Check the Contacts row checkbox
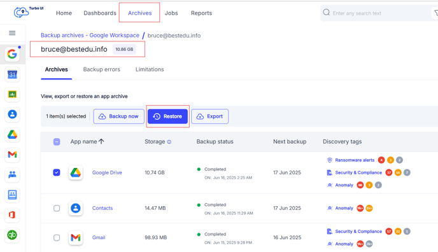This screenshot has width=438, height=252. click(57, 208)
